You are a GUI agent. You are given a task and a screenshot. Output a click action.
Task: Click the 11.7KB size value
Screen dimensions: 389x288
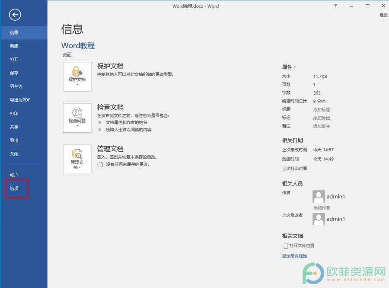pos(320,76)
